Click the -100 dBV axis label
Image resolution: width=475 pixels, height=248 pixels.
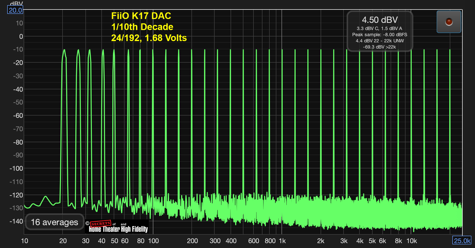click(x=16, y=168)
